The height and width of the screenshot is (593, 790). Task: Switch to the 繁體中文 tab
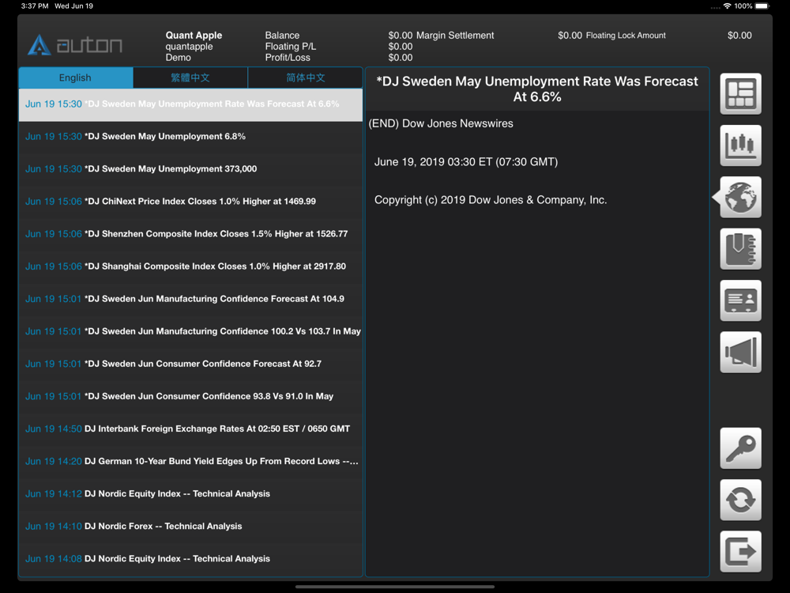click(x=190, y=77)
